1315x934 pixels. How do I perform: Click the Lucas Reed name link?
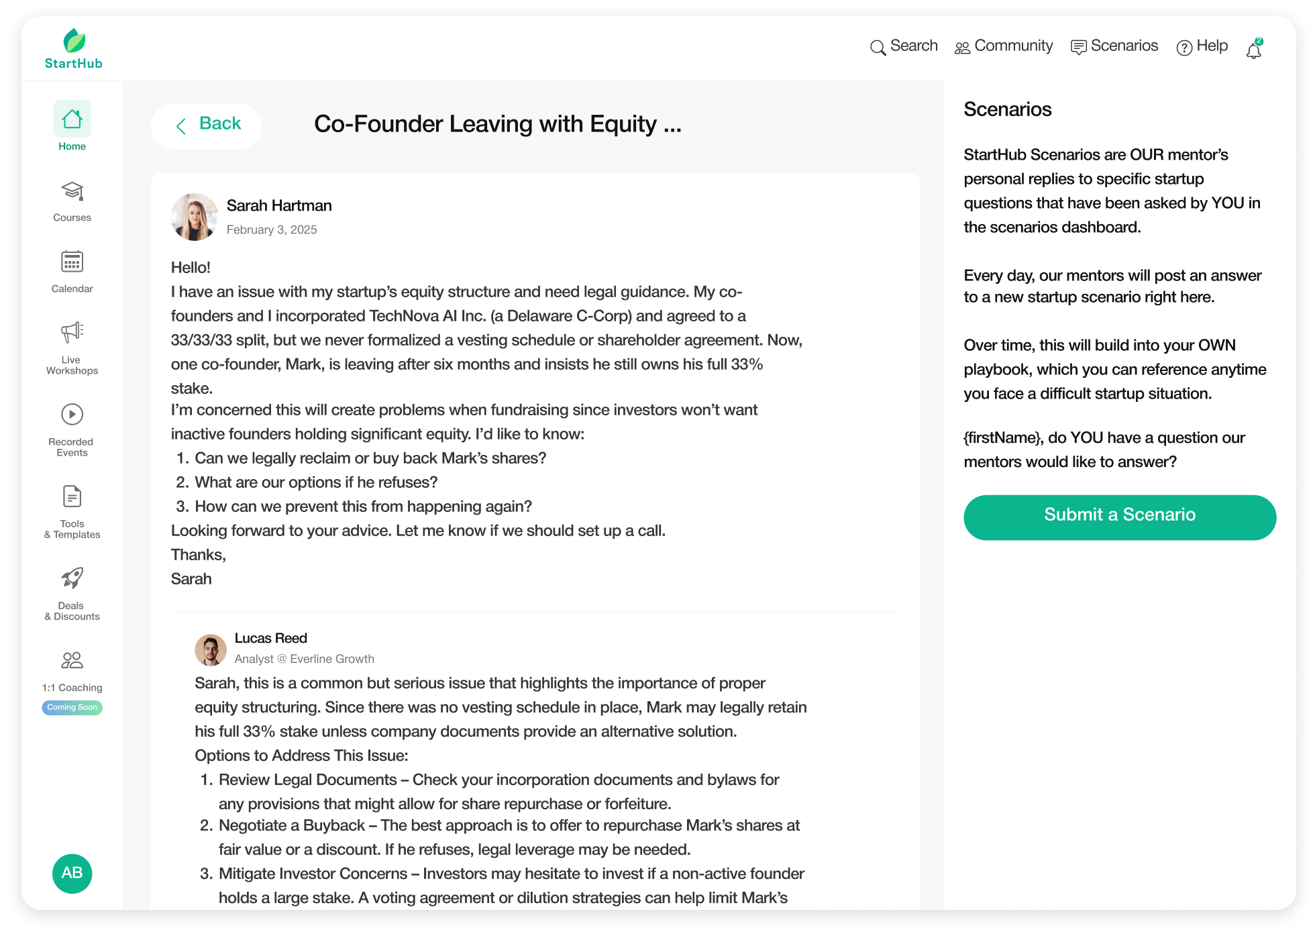pos(271,638)
